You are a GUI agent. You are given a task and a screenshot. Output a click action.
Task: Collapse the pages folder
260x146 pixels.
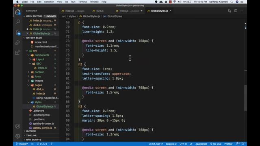[28, 85]
